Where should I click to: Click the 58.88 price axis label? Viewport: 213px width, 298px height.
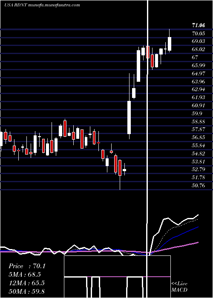[x=199, y=121]
